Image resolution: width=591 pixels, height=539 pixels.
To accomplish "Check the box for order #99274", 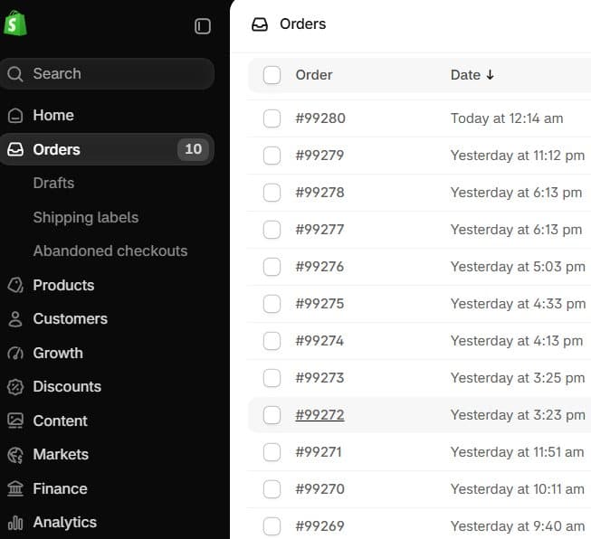I will [272, 341].
